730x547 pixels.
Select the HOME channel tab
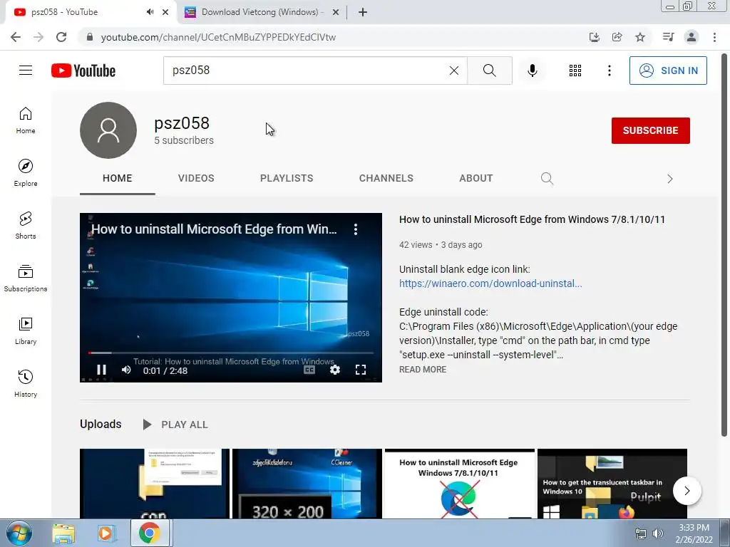(x=118, y=178)
